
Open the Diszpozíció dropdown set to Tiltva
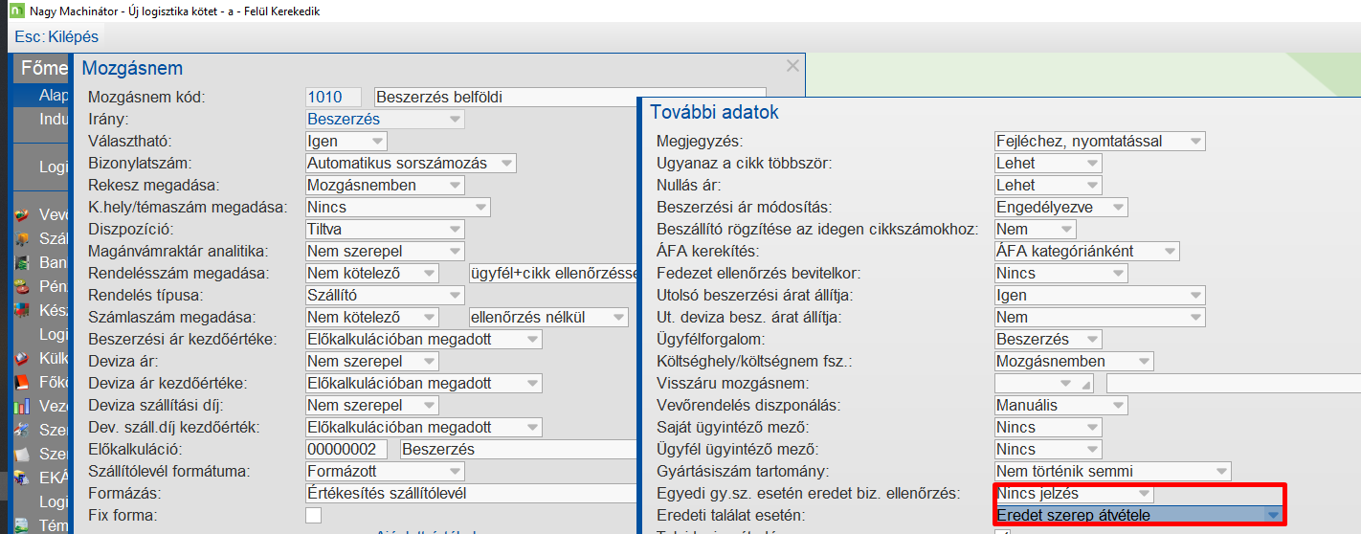(x=385, y=229)
